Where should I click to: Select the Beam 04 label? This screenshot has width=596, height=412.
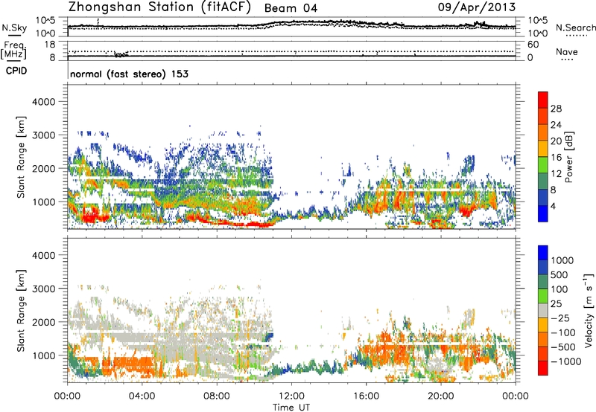tap(291, 8)
